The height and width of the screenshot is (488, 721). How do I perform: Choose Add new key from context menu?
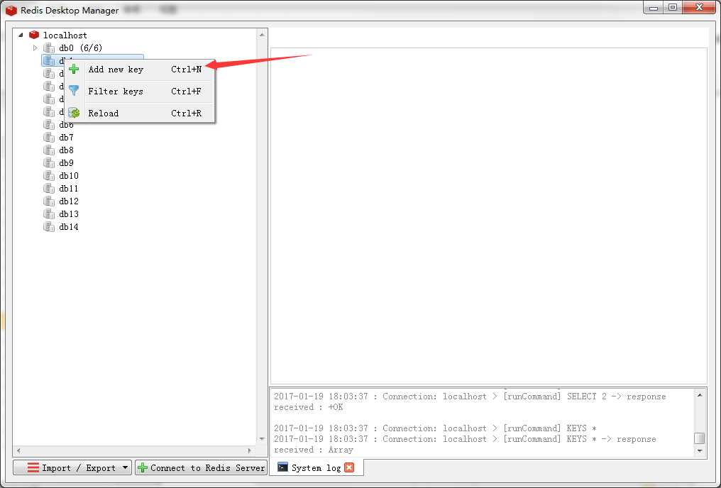140,70
